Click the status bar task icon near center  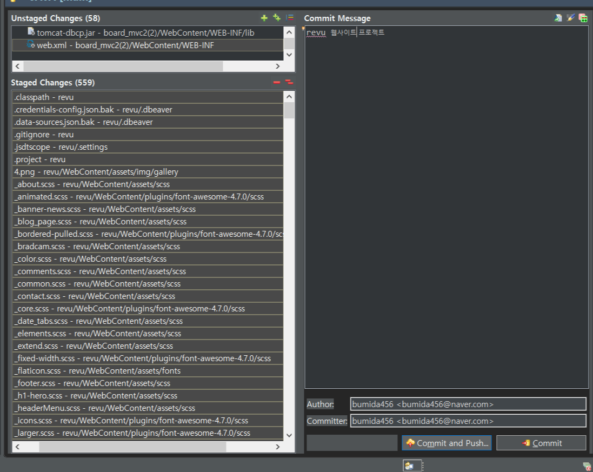409,466
